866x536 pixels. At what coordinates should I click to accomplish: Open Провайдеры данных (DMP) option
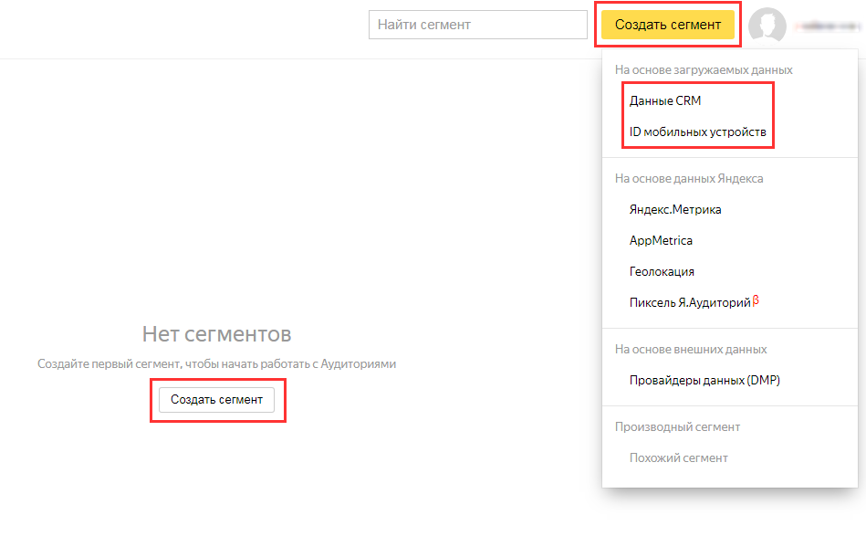point(704,380)
